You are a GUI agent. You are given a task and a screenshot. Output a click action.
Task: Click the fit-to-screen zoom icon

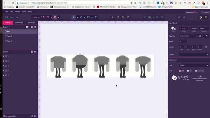[x=43, y=17]
